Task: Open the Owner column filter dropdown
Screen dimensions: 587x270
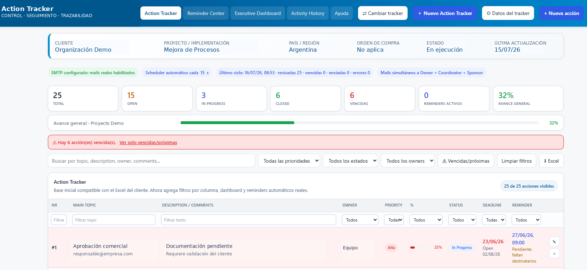Action: coord(360,220)
